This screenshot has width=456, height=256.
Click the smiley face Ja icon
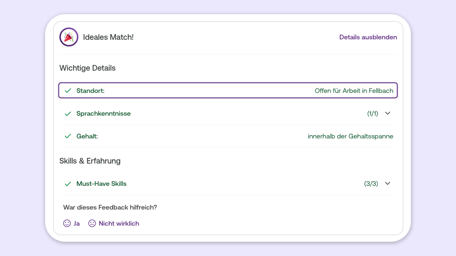(x=67, y=223)
